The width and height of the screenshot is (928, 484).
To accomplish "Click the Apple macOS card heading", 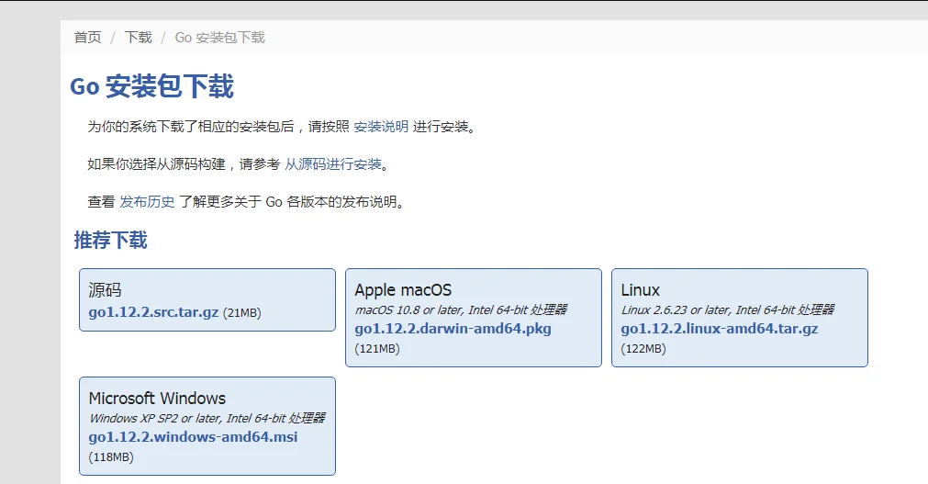I will coord(403,289).
